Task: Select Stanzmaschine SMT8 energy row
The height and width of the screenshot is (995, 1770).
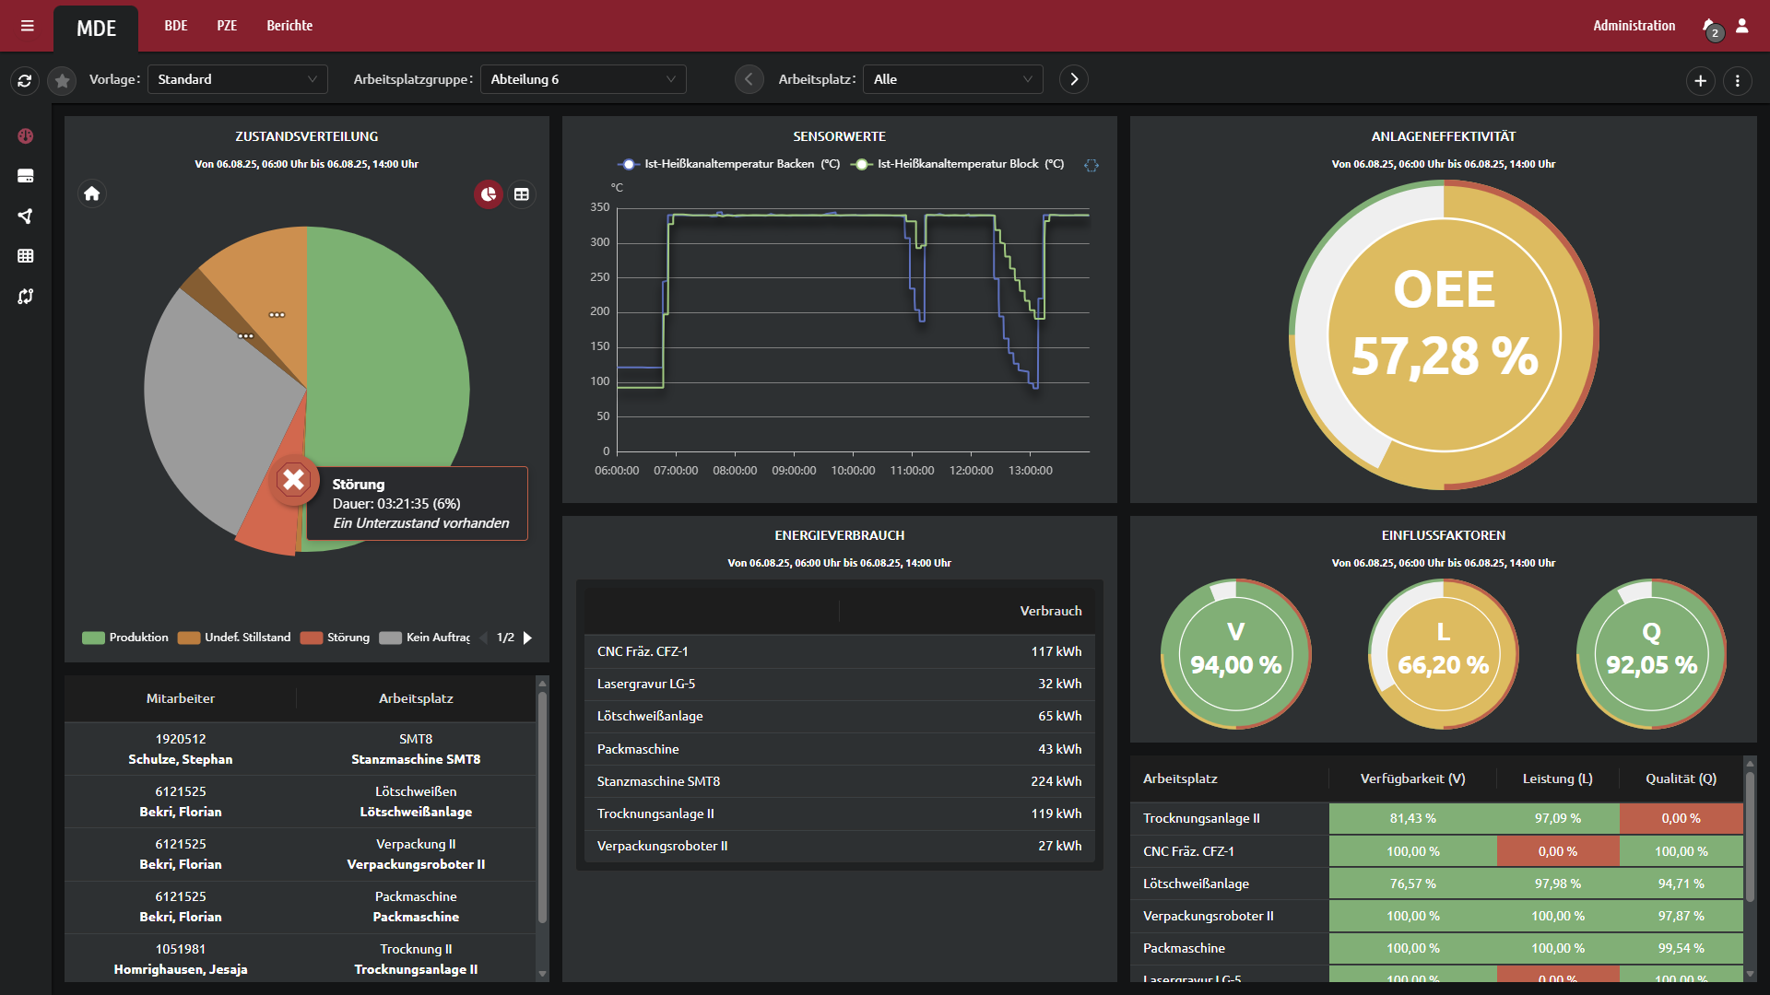Action: (839, 781)
